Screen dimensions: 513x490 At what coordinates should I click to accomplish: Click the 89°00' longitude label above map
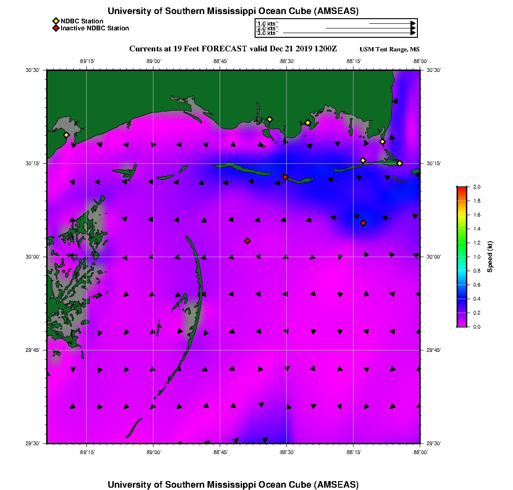point(153,61)
